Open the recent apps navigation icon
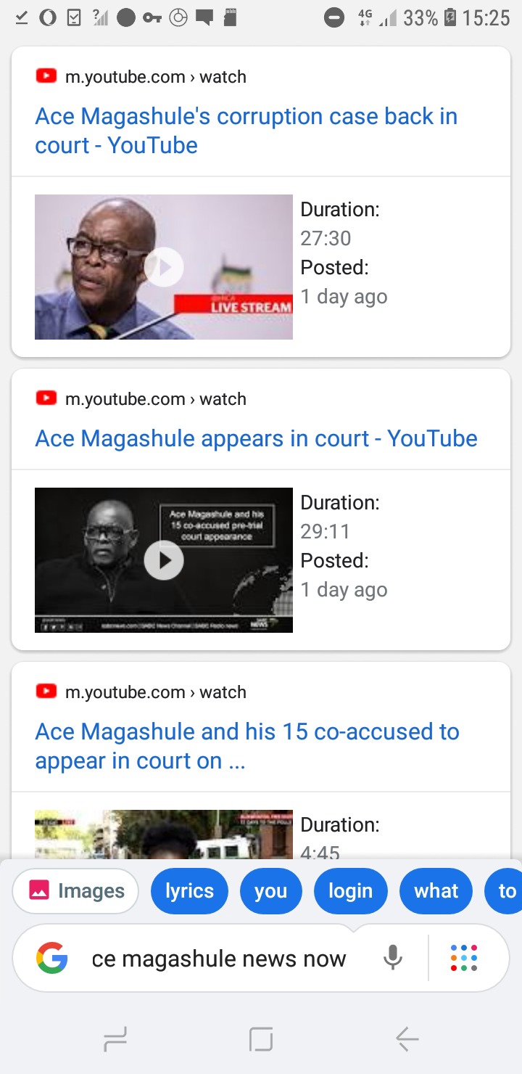The width and height of the screenshot is (522, 1074). tap(115, 1040)
